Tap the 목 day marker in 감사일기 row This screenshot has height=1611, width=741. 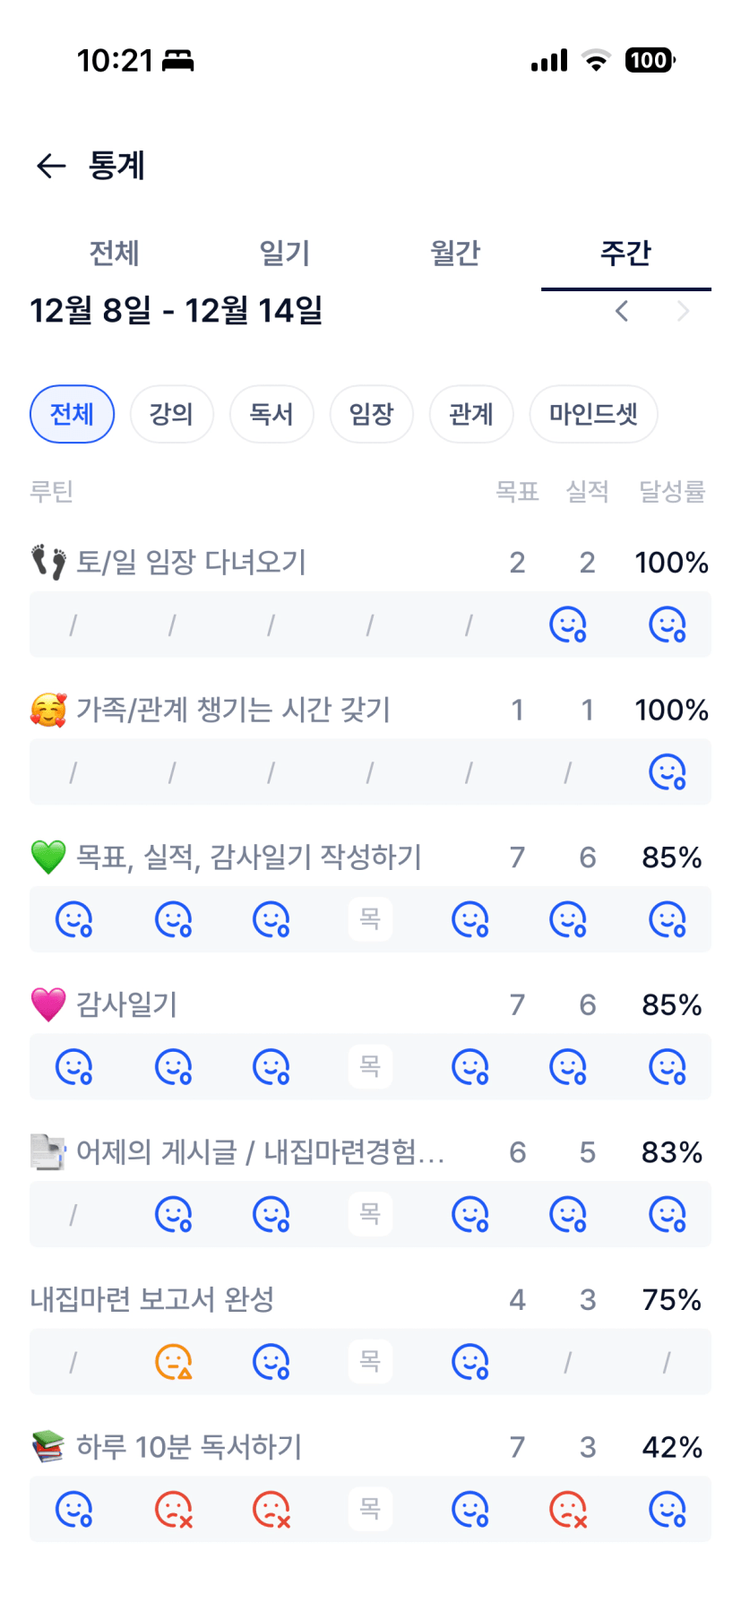point(370,1066)
